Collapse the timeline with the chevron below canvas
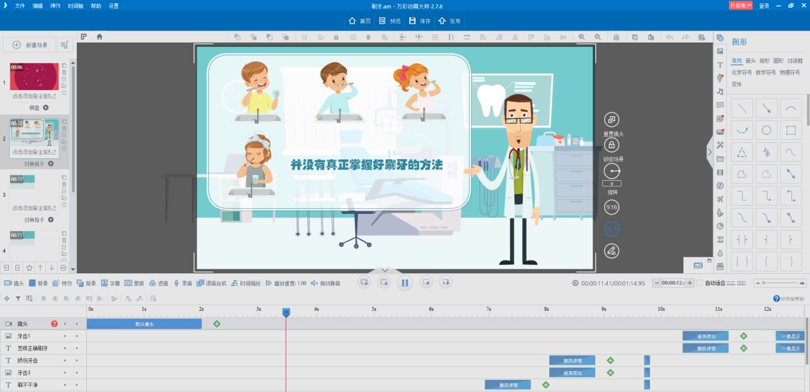The height and width of the screenshot is (392, 810). (x=385, y=270)
